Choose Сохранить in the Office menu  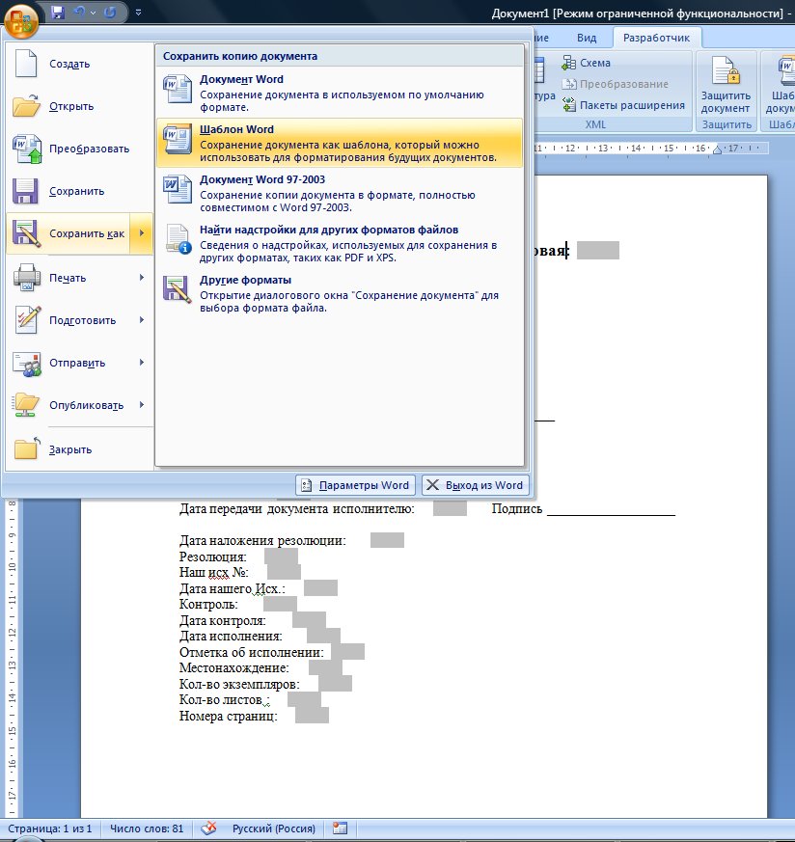pos(80,191)
